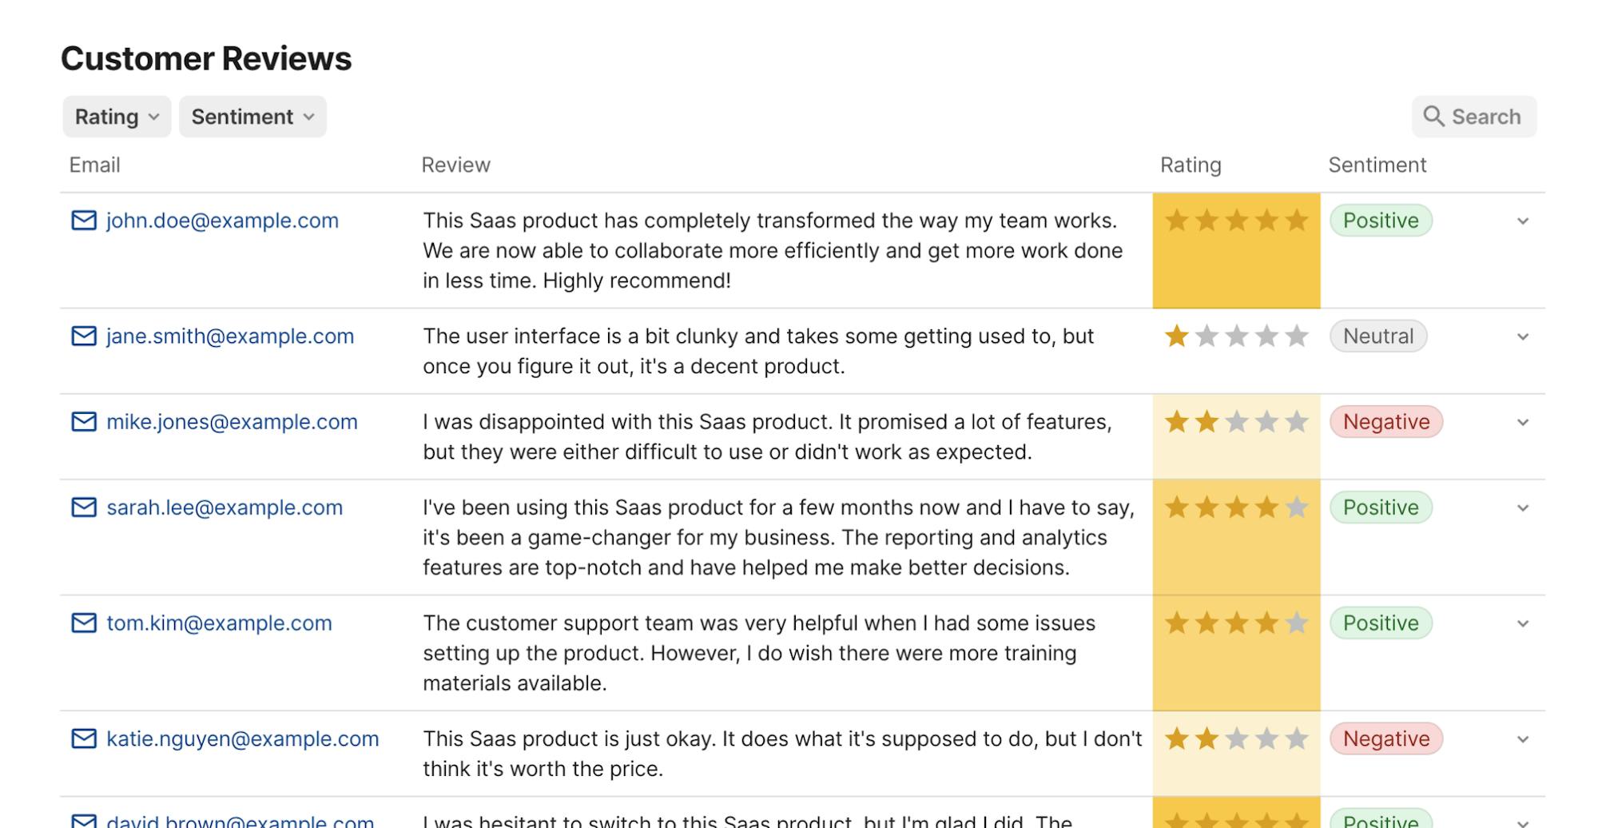Click the Neutral sentiment badge
Screen dimensions: 1598x828
pos(1378,336)
